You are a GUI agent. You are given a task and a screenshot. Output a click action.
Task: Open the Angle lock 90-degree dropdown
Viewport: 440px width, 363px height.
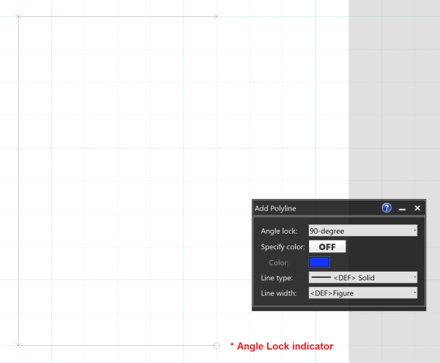(363, 231)
